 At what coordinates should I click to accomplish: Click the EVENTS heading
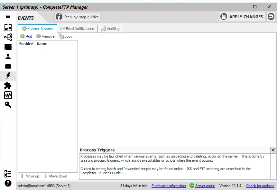tap(26, 18)
